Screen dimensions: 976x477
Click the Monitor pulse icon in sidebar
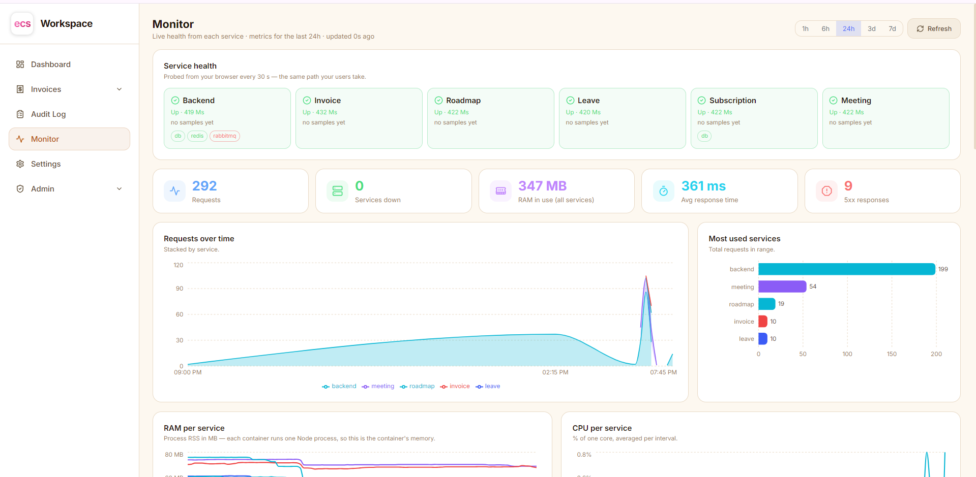[20, 139]
